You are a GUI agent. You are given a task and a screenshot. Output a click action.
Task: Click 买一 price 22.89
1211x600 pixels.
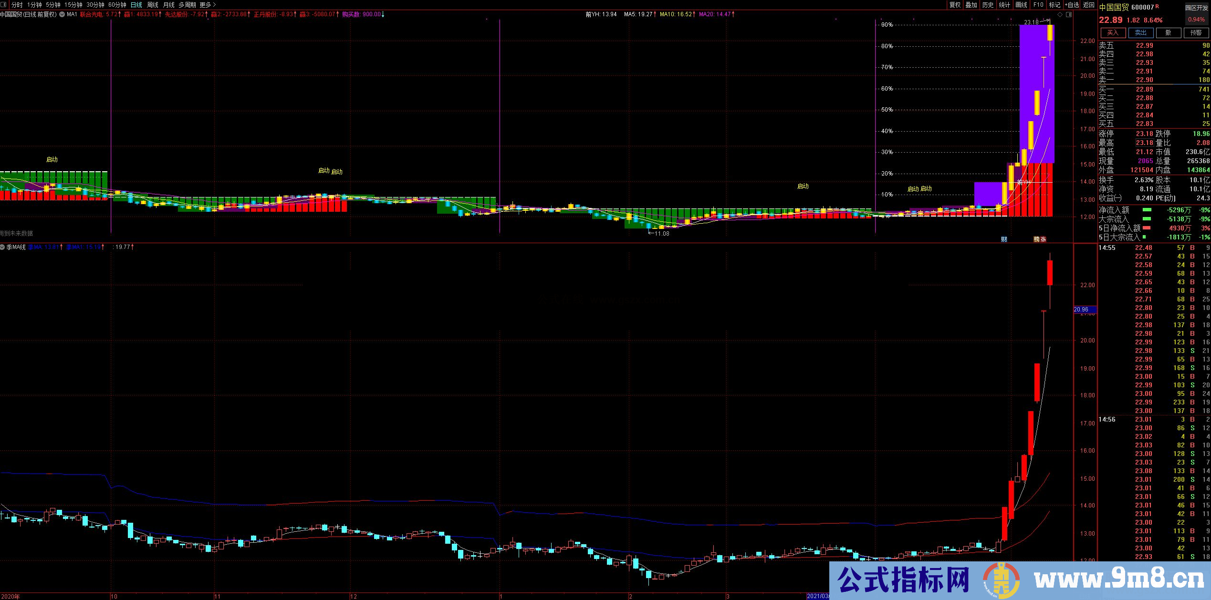click(1144, 89)
